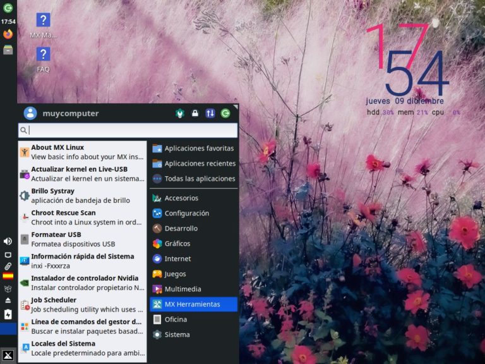Image resolution: width=485 pixels, height=364 pixels.
Task: Launch Job Scheduler
Action: click(82, 305)
